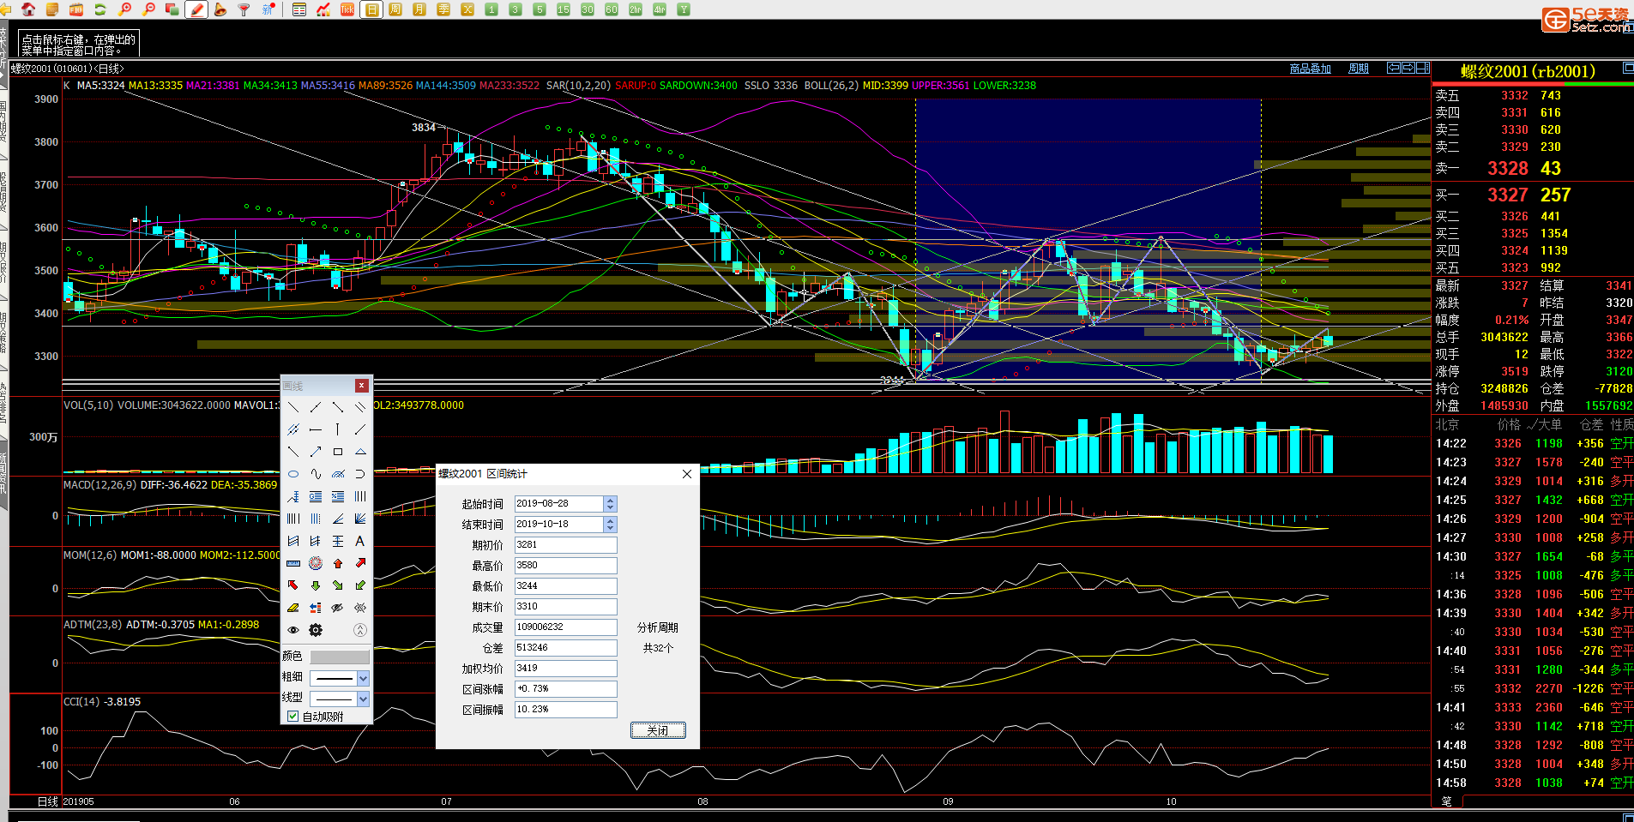The width and height of the screenshot is (1634, 822).
Task: Click the 起始时间 start date spinner
Action: coord(610,504)
